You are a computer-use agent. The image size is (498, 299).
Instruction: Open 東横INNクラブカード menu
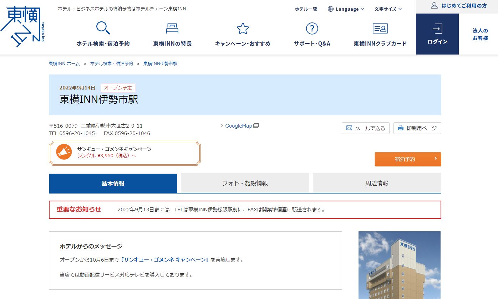point(380,35)
